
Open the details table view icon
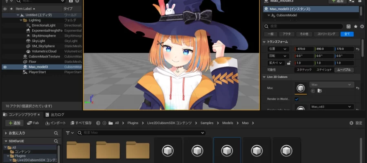point(348,26)
